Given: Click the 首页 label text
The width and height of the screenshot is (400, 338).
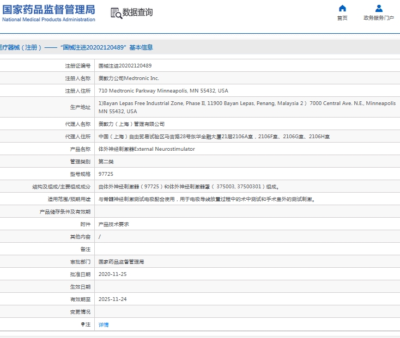Looking at the screenshot, I should click(x=342, y=18).
